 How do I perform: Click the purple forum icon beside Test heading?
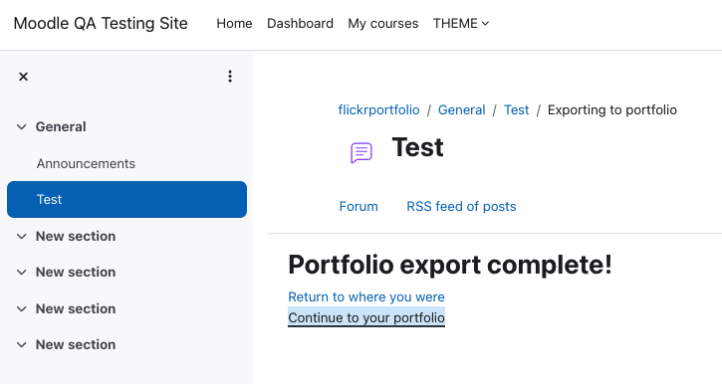tap(361, 152)
